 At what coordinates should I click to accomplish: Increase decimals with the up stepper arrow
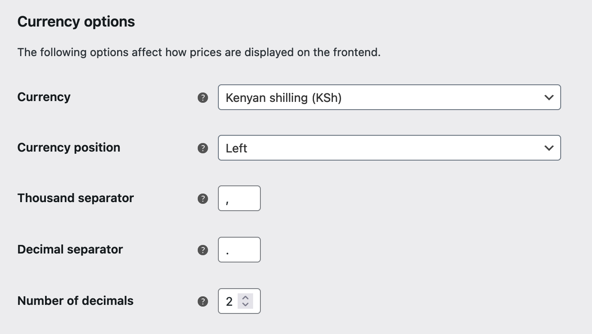pyautogui.click(x=245, y=298)
